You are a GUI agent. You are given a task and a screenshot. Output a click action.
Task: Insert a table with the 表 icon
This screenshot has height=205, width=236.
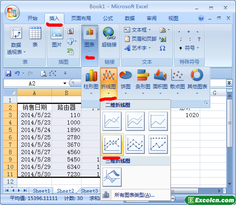coord(35,37)
